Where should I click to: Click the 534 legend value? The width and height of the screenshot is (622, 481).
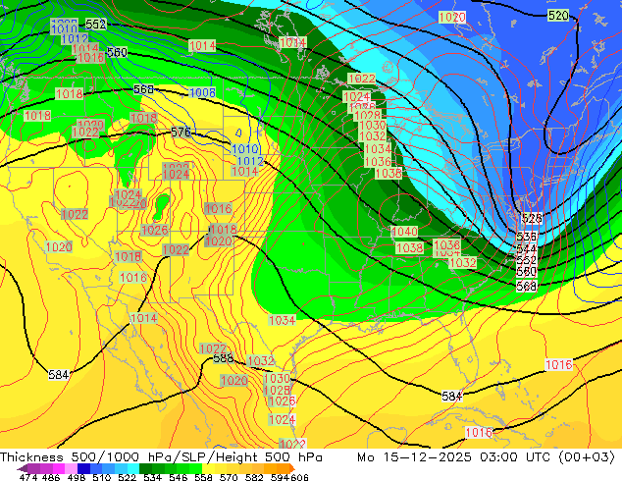tap(152, 477)
